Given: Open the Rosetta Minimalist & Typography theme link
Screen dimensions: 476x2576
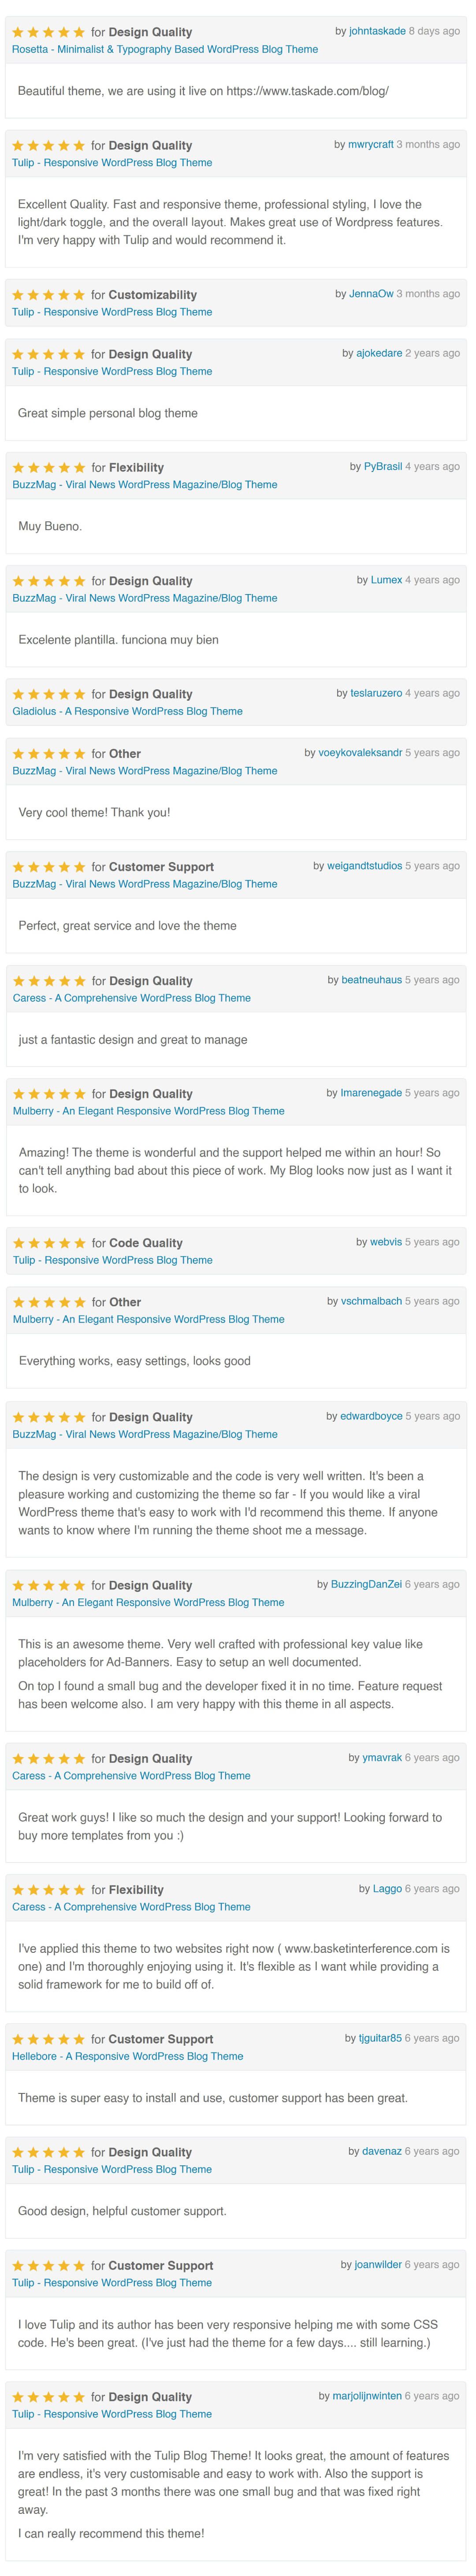Looking at the screenshot, I should 165,49.
